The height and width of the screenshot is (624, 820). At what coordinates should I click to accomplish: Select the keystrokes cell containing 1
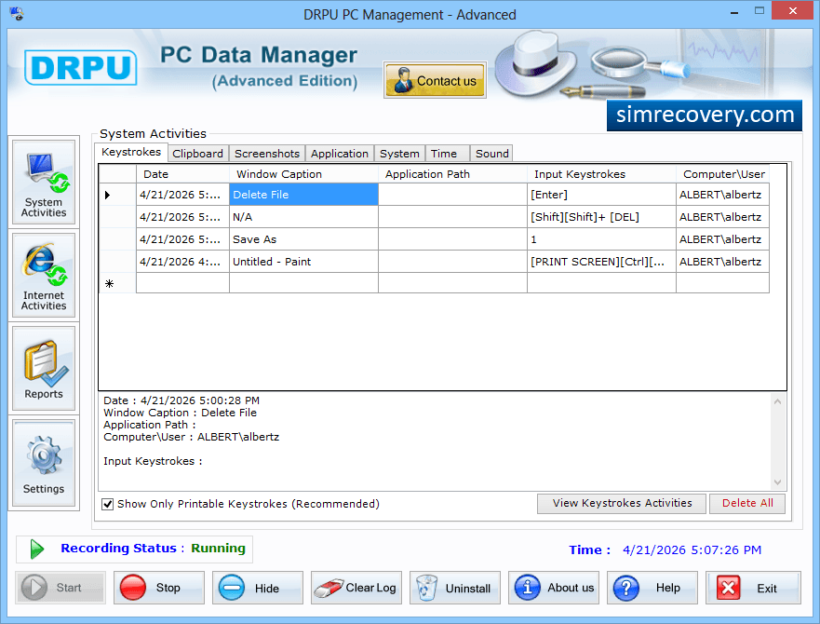(x=601, y=239)
